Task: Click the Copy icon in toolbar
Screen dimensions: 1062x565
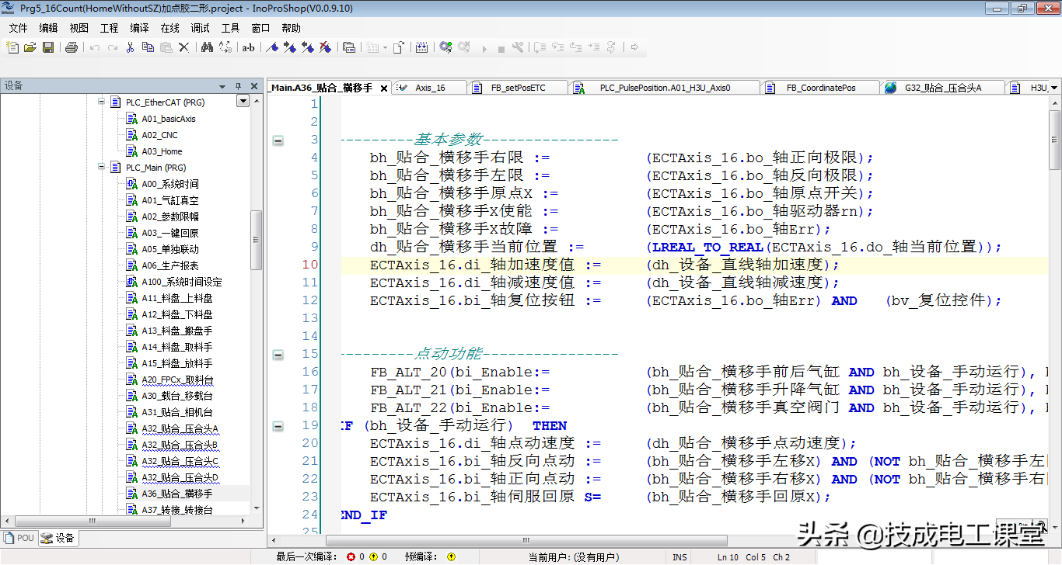Action: coord(148,47)
